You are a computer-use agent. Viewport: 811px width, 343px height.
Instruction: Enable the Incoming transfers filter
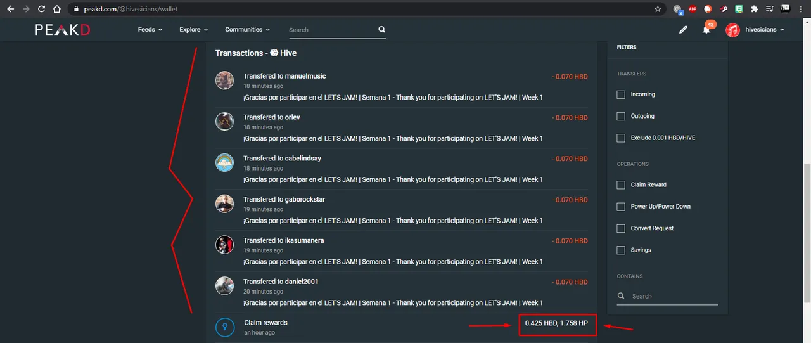click(621, 94)
